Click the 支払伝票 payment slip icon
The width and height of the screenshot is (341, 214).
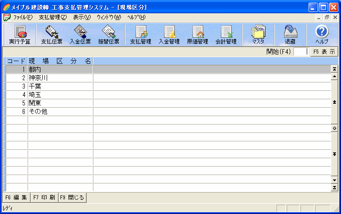52,35
